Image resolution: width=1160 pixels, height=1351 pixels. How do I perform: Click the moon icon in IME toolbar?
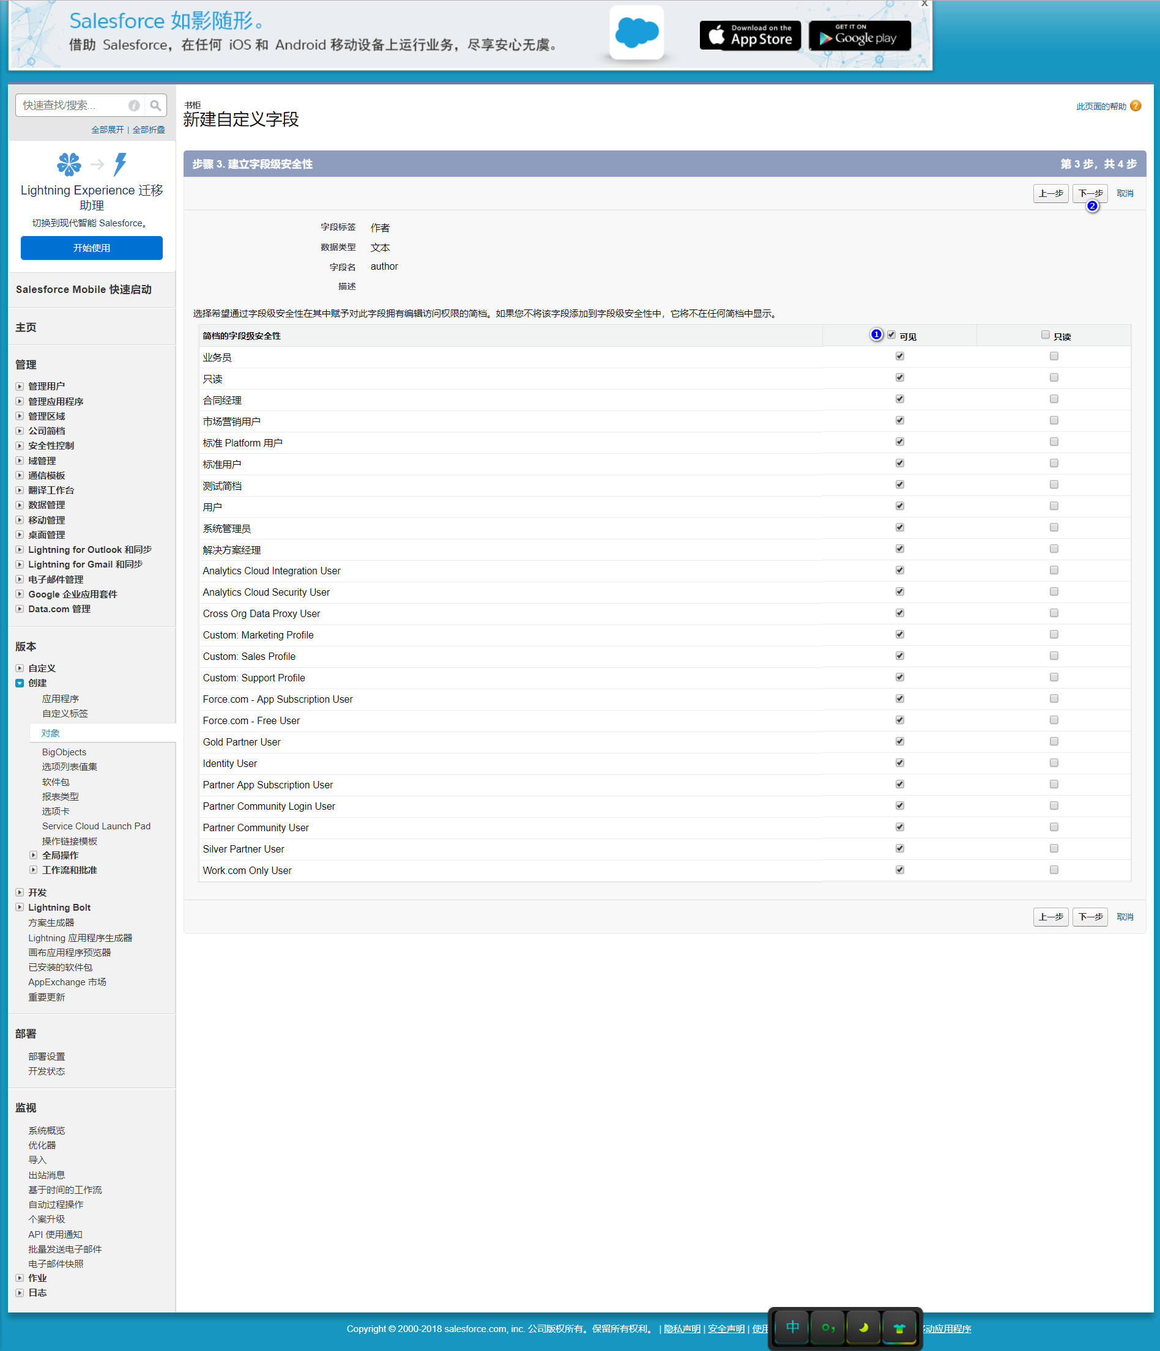864,1327
